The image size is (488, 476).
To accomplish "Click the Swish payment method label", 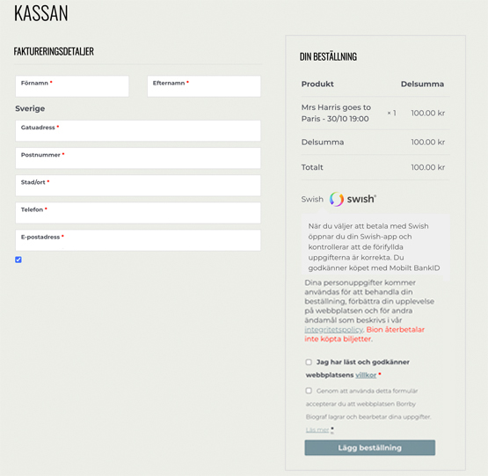I will click(312, 199).
